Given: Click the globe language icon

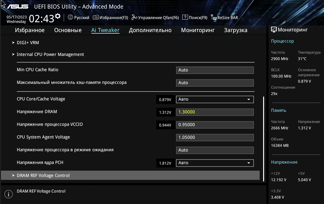Looking at the screenshot, I should (70, 17).
